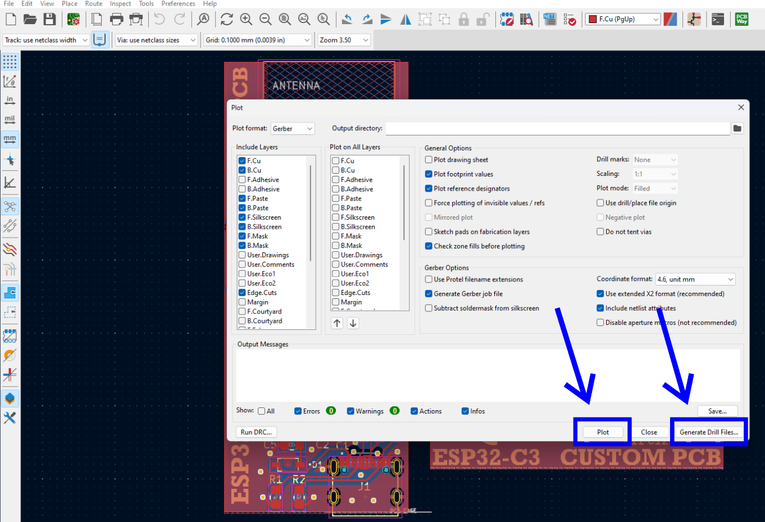Viewport: 765px width, 522px height.
Task: Open the Plot format Gerber dropdown
Action: [293, 129]
